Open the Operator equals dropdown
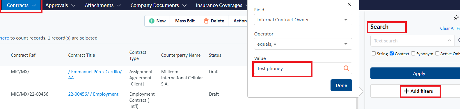Image resolution: width=460 pixels, height=109 pixels. [x=303, y=44]
